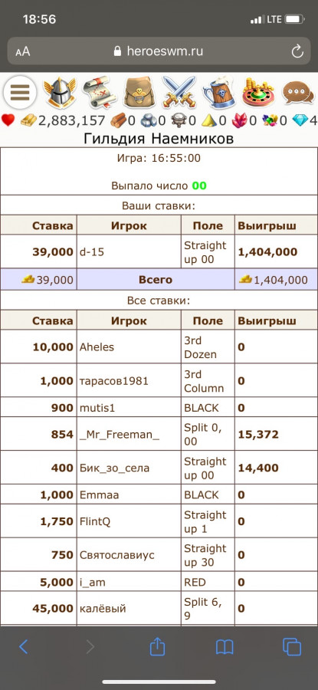Go back with Safari back arrow

click(x=24, y=647)
